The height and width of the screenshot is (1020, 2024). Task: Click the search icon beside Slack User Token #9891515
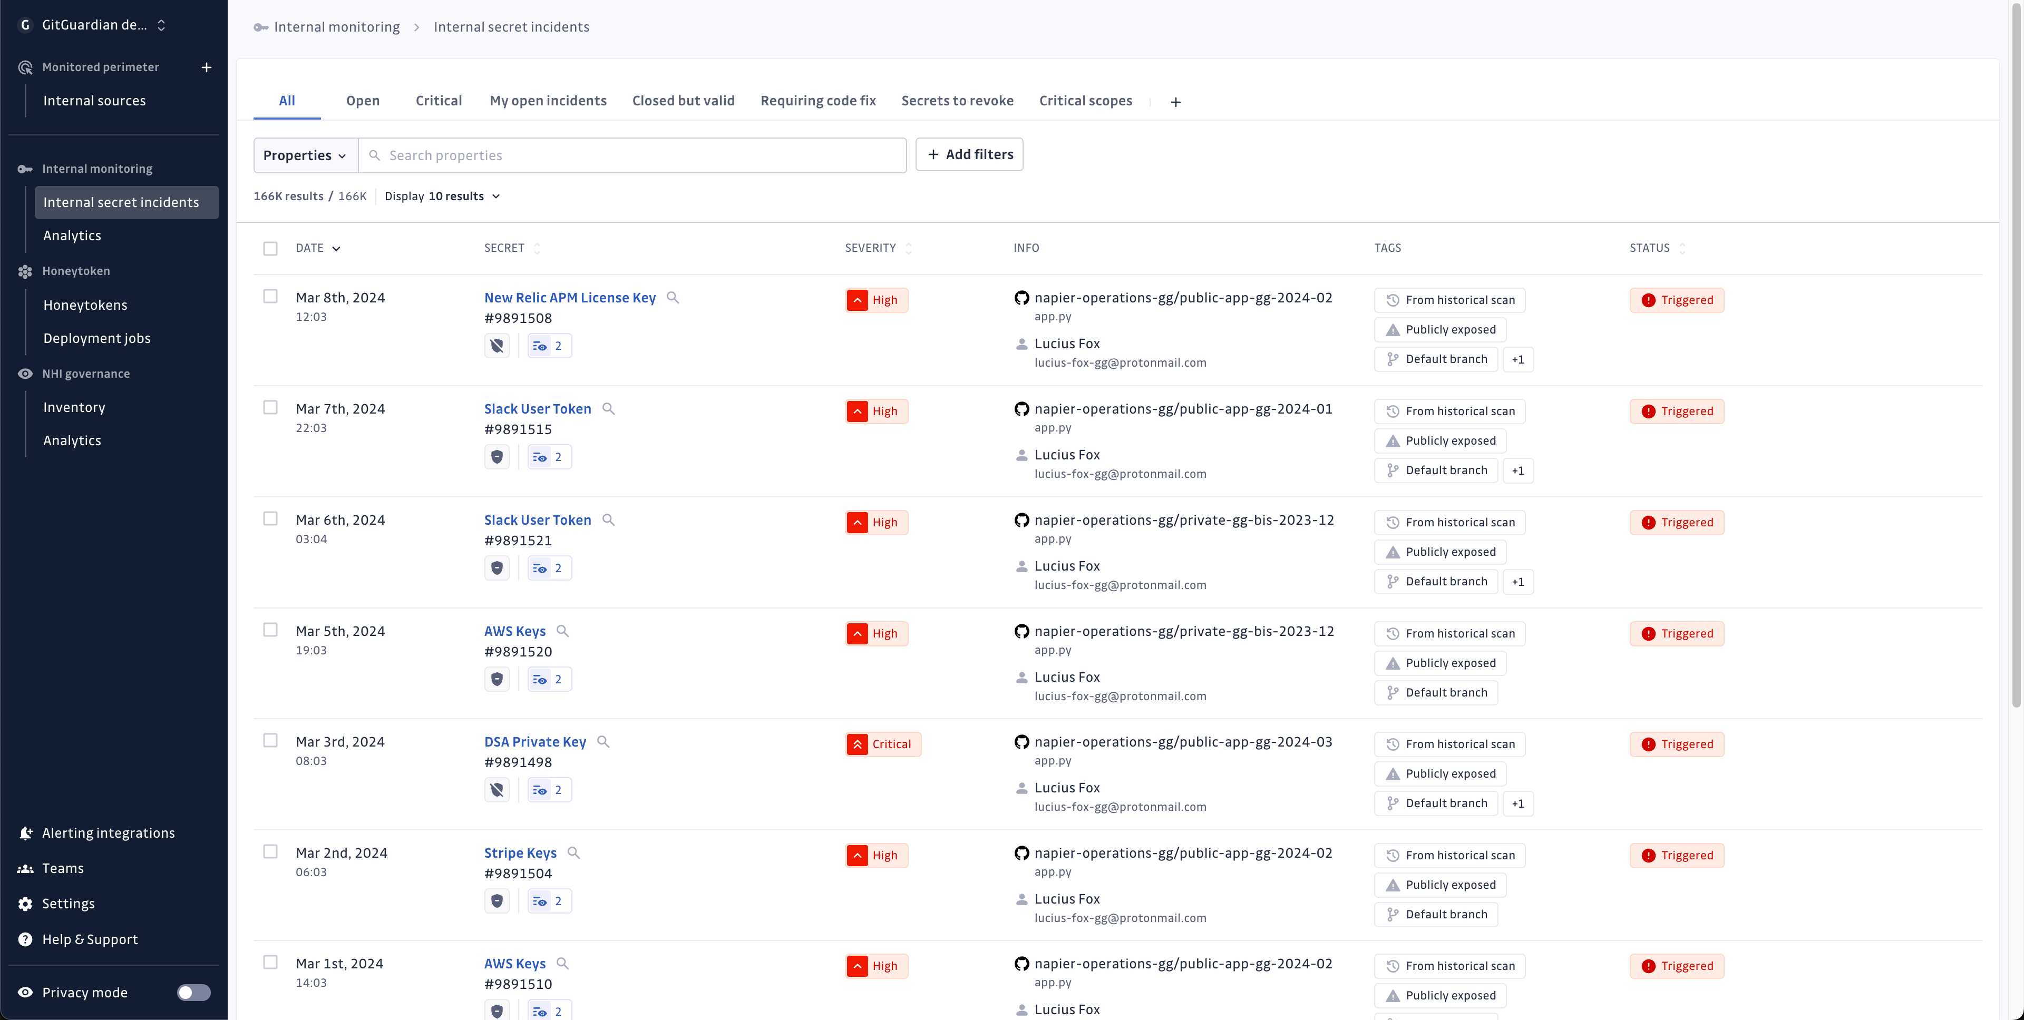click(x=608, y=408)
